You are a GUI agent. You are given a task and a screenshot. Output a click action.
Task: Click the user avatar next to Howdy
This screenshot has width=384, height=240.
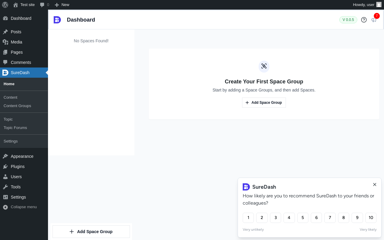tap(379, 5)
